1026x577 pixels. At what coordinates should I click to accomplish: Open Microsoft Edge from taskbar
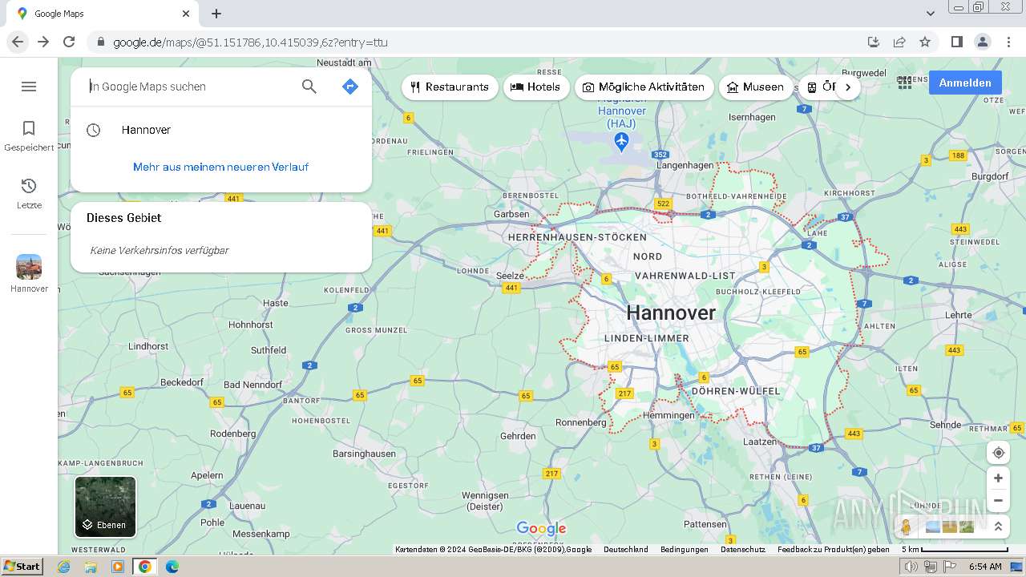click(172, 567)
